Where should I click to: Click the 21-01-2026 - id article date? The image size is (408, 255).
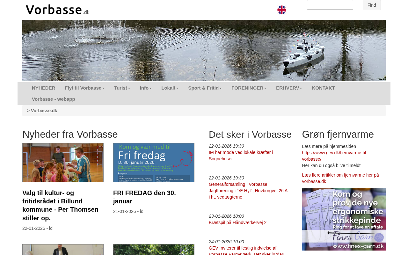128,211
